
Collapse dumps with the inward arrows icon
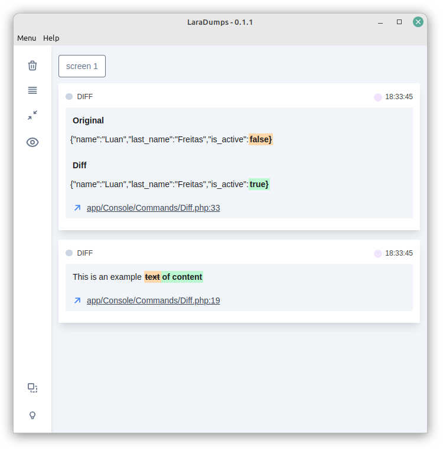pyautogui.click(x=32, y=115)
